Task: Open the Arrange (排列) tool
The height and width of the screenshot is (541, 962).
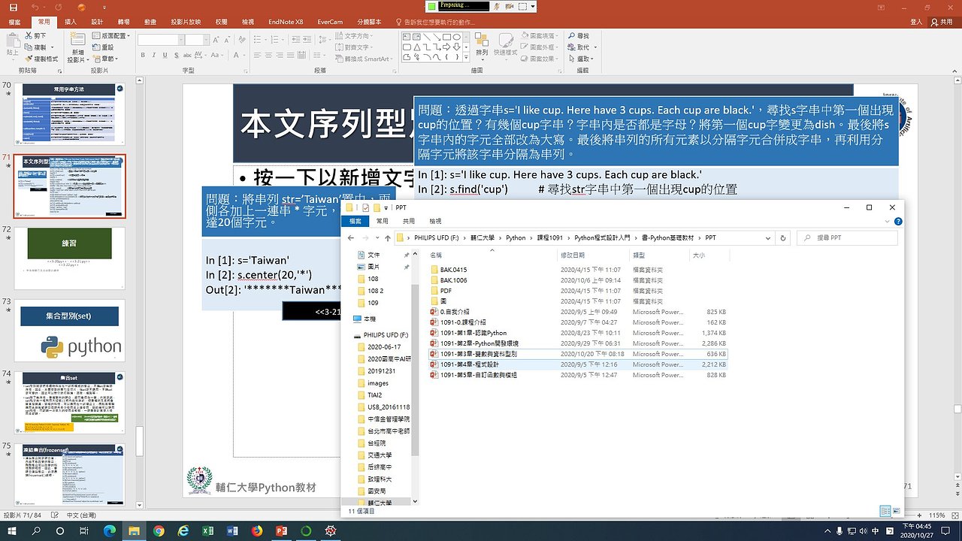Action: (x=483, y=45)
